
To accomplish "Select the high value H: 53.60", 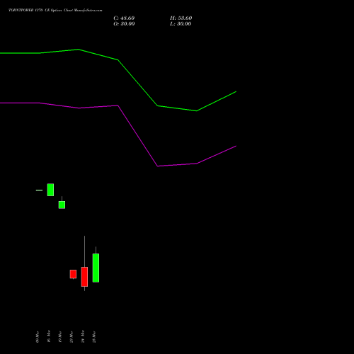I will pos(181,18).
